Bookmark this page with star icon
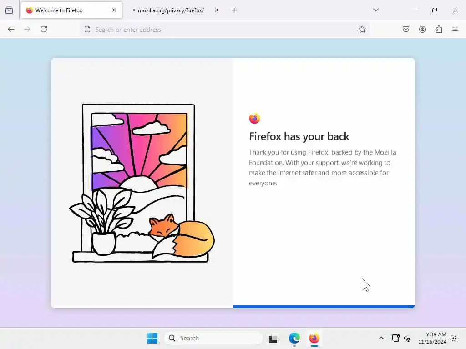This screenshot has width=466, height=349. point(362,29)
